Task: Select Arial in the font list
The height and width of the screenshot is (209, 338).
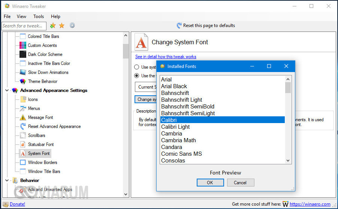Action: tap(223, 80)
